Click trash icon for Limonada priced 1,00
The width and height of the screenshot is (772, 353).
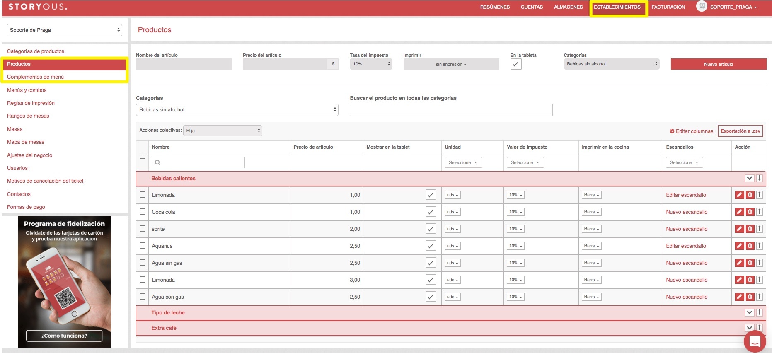(x=750, y=195)
